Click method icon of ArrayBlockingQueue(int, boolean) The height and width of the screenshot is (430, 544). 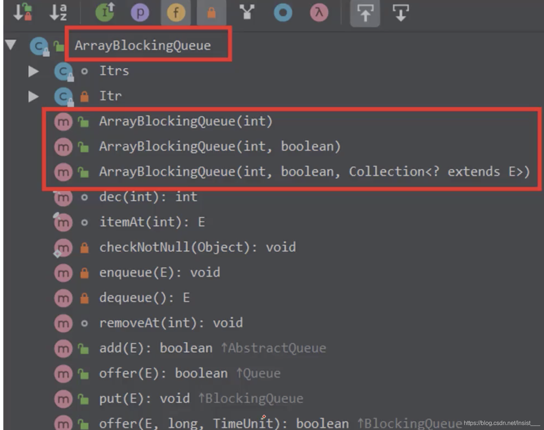point(63,147)
